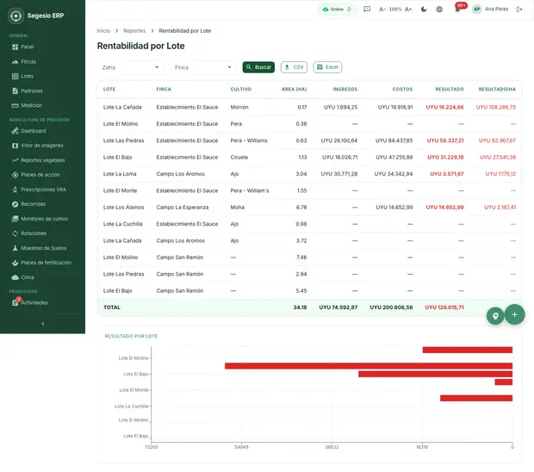The height and width of the screenshot is (472, 534).
Task: Click UYU 200.608,58 total costs
Action: click(x=391, y=307)
